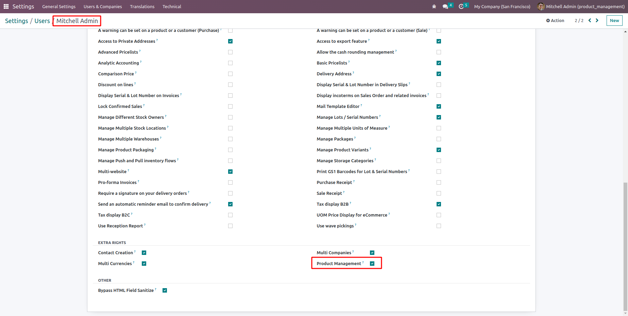
Task: Uncheck Manage Lots / Serial Numbers
Action: (439, 117)
